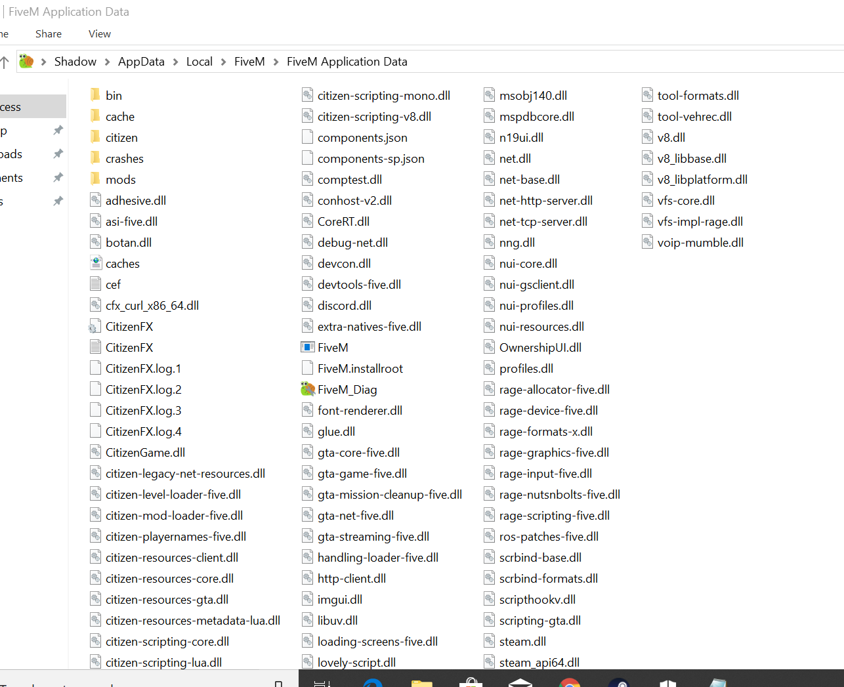This screenshot has height=687, width=844.
Task: Click the v8.dll file icon
Action: click(x=647, y=137)
